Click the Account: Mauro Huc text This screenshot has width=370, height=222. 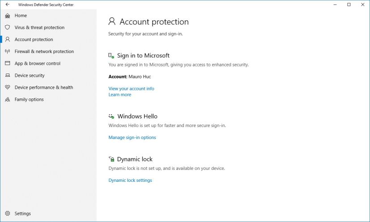click(130, 77)
